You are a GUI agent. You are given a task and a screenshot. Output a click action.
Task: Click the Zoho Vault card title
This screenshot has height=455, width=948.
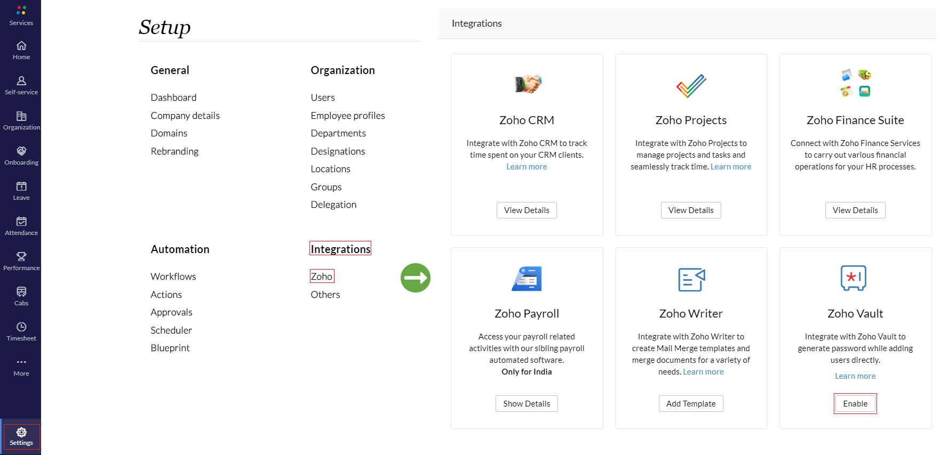click(x=855, y=314)
